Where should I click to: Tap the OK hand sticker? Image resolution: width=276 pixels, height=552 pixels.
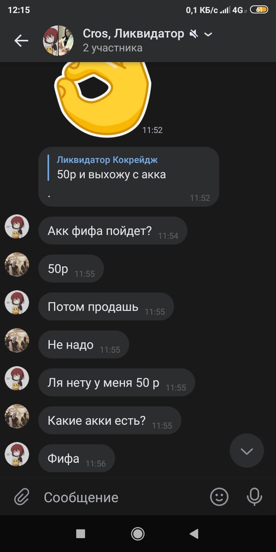coord(102,99)
